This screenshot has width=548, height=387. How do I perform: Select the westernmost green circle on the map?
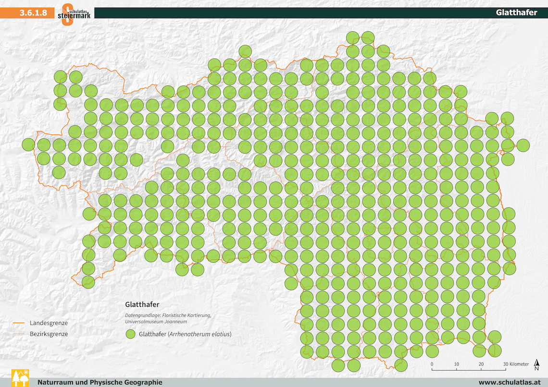pyautogui.click(x=28, y=144)
